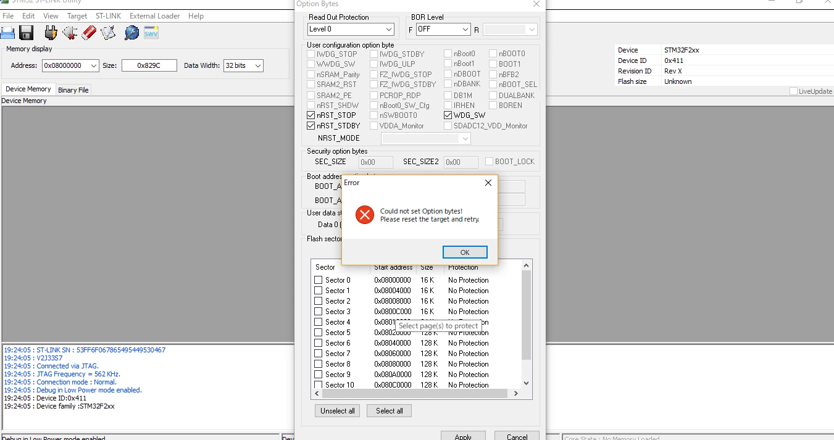
Task: Open the SWV viewer icon
Action: [151, 33]
